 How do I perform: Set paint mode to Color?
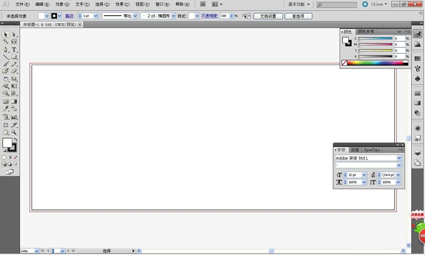point(4,157)
